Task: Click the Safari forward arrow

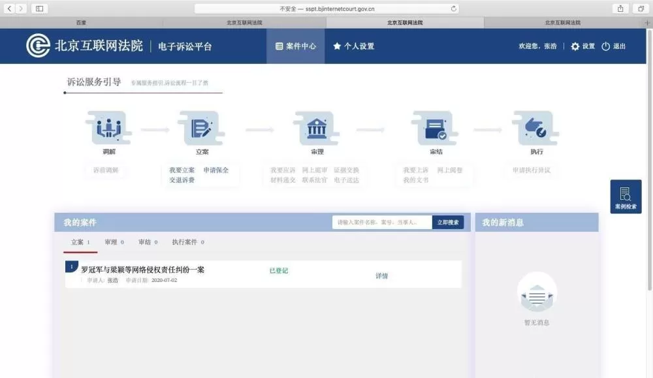Action: (21, 8)
